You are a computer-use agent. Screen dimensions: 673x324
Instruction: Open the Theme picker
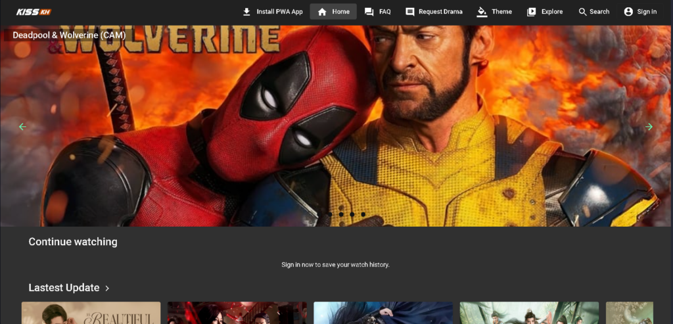[x=494, y=12]
